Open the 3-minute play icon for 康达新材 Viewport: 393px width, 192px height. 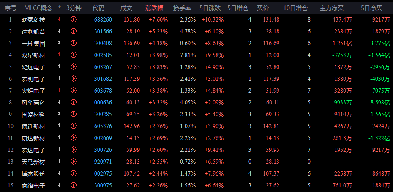click(x=74, y=138)
